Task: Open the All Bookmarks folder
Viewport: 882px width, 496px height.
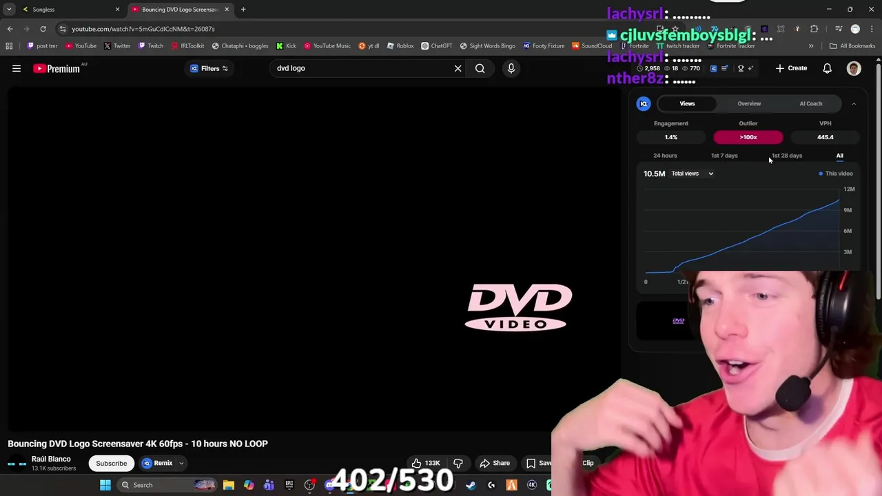Action: 852,46
